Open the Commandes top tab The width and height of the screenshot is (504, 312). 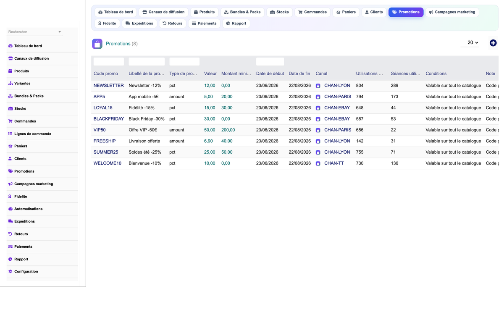[x=312, y=12]
